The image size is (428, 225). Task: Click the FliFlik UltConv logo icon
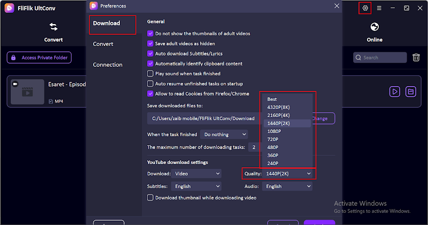pyautogui.click(x=9, y=8)
